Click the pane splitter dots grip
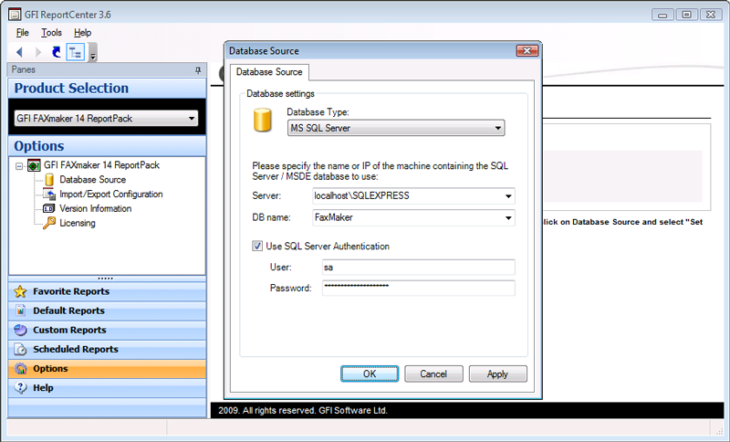730x442 pixels. [106, 279]
